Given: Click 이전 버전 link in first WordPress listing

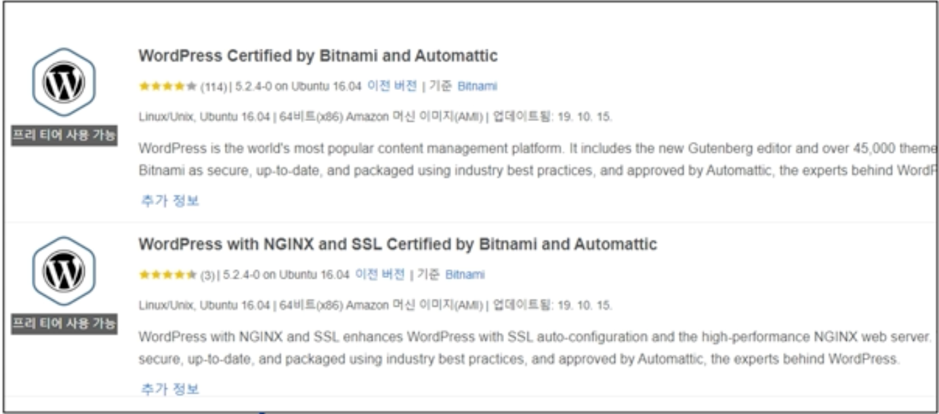Looking at the screenshot, I should (392, 86).
